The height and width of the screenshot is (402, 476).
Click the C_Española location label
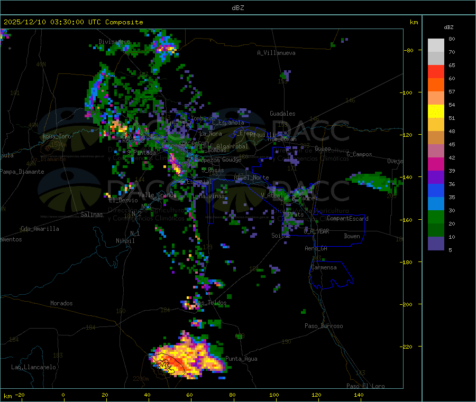pos(228,123)
